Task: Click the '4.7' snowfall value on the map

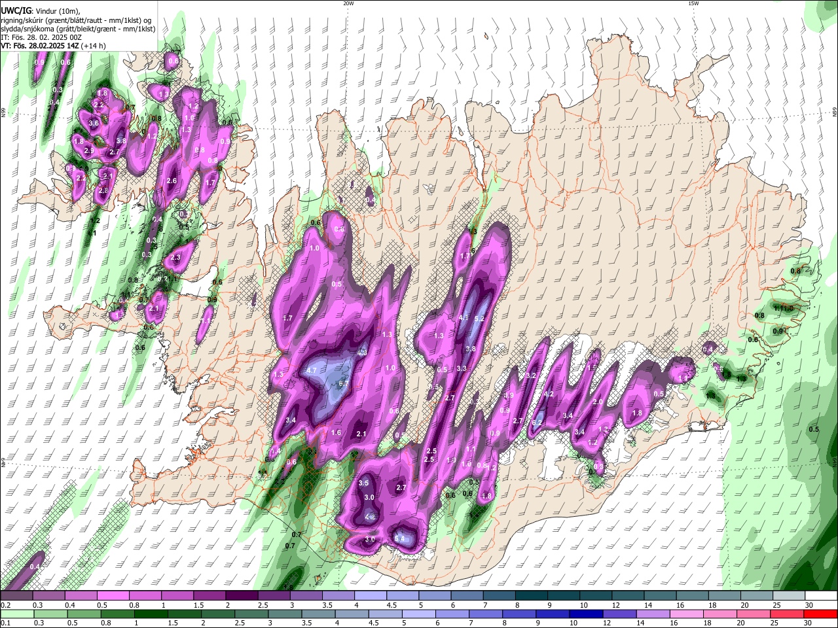Action: (x=312, y=370)
